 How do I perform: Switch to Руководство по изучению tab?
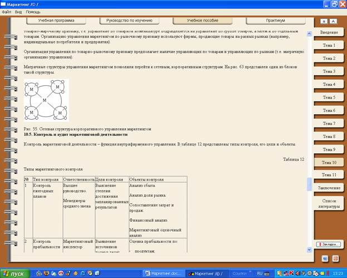pos(129,21)
